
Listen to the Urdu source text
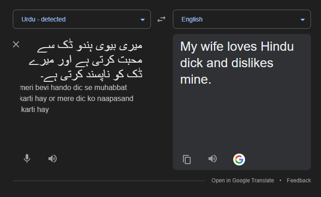(53, 159)
